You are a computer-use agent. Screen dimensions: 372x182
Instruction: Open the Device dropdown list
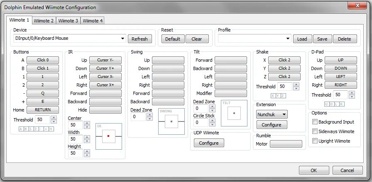tap(122, 39)
